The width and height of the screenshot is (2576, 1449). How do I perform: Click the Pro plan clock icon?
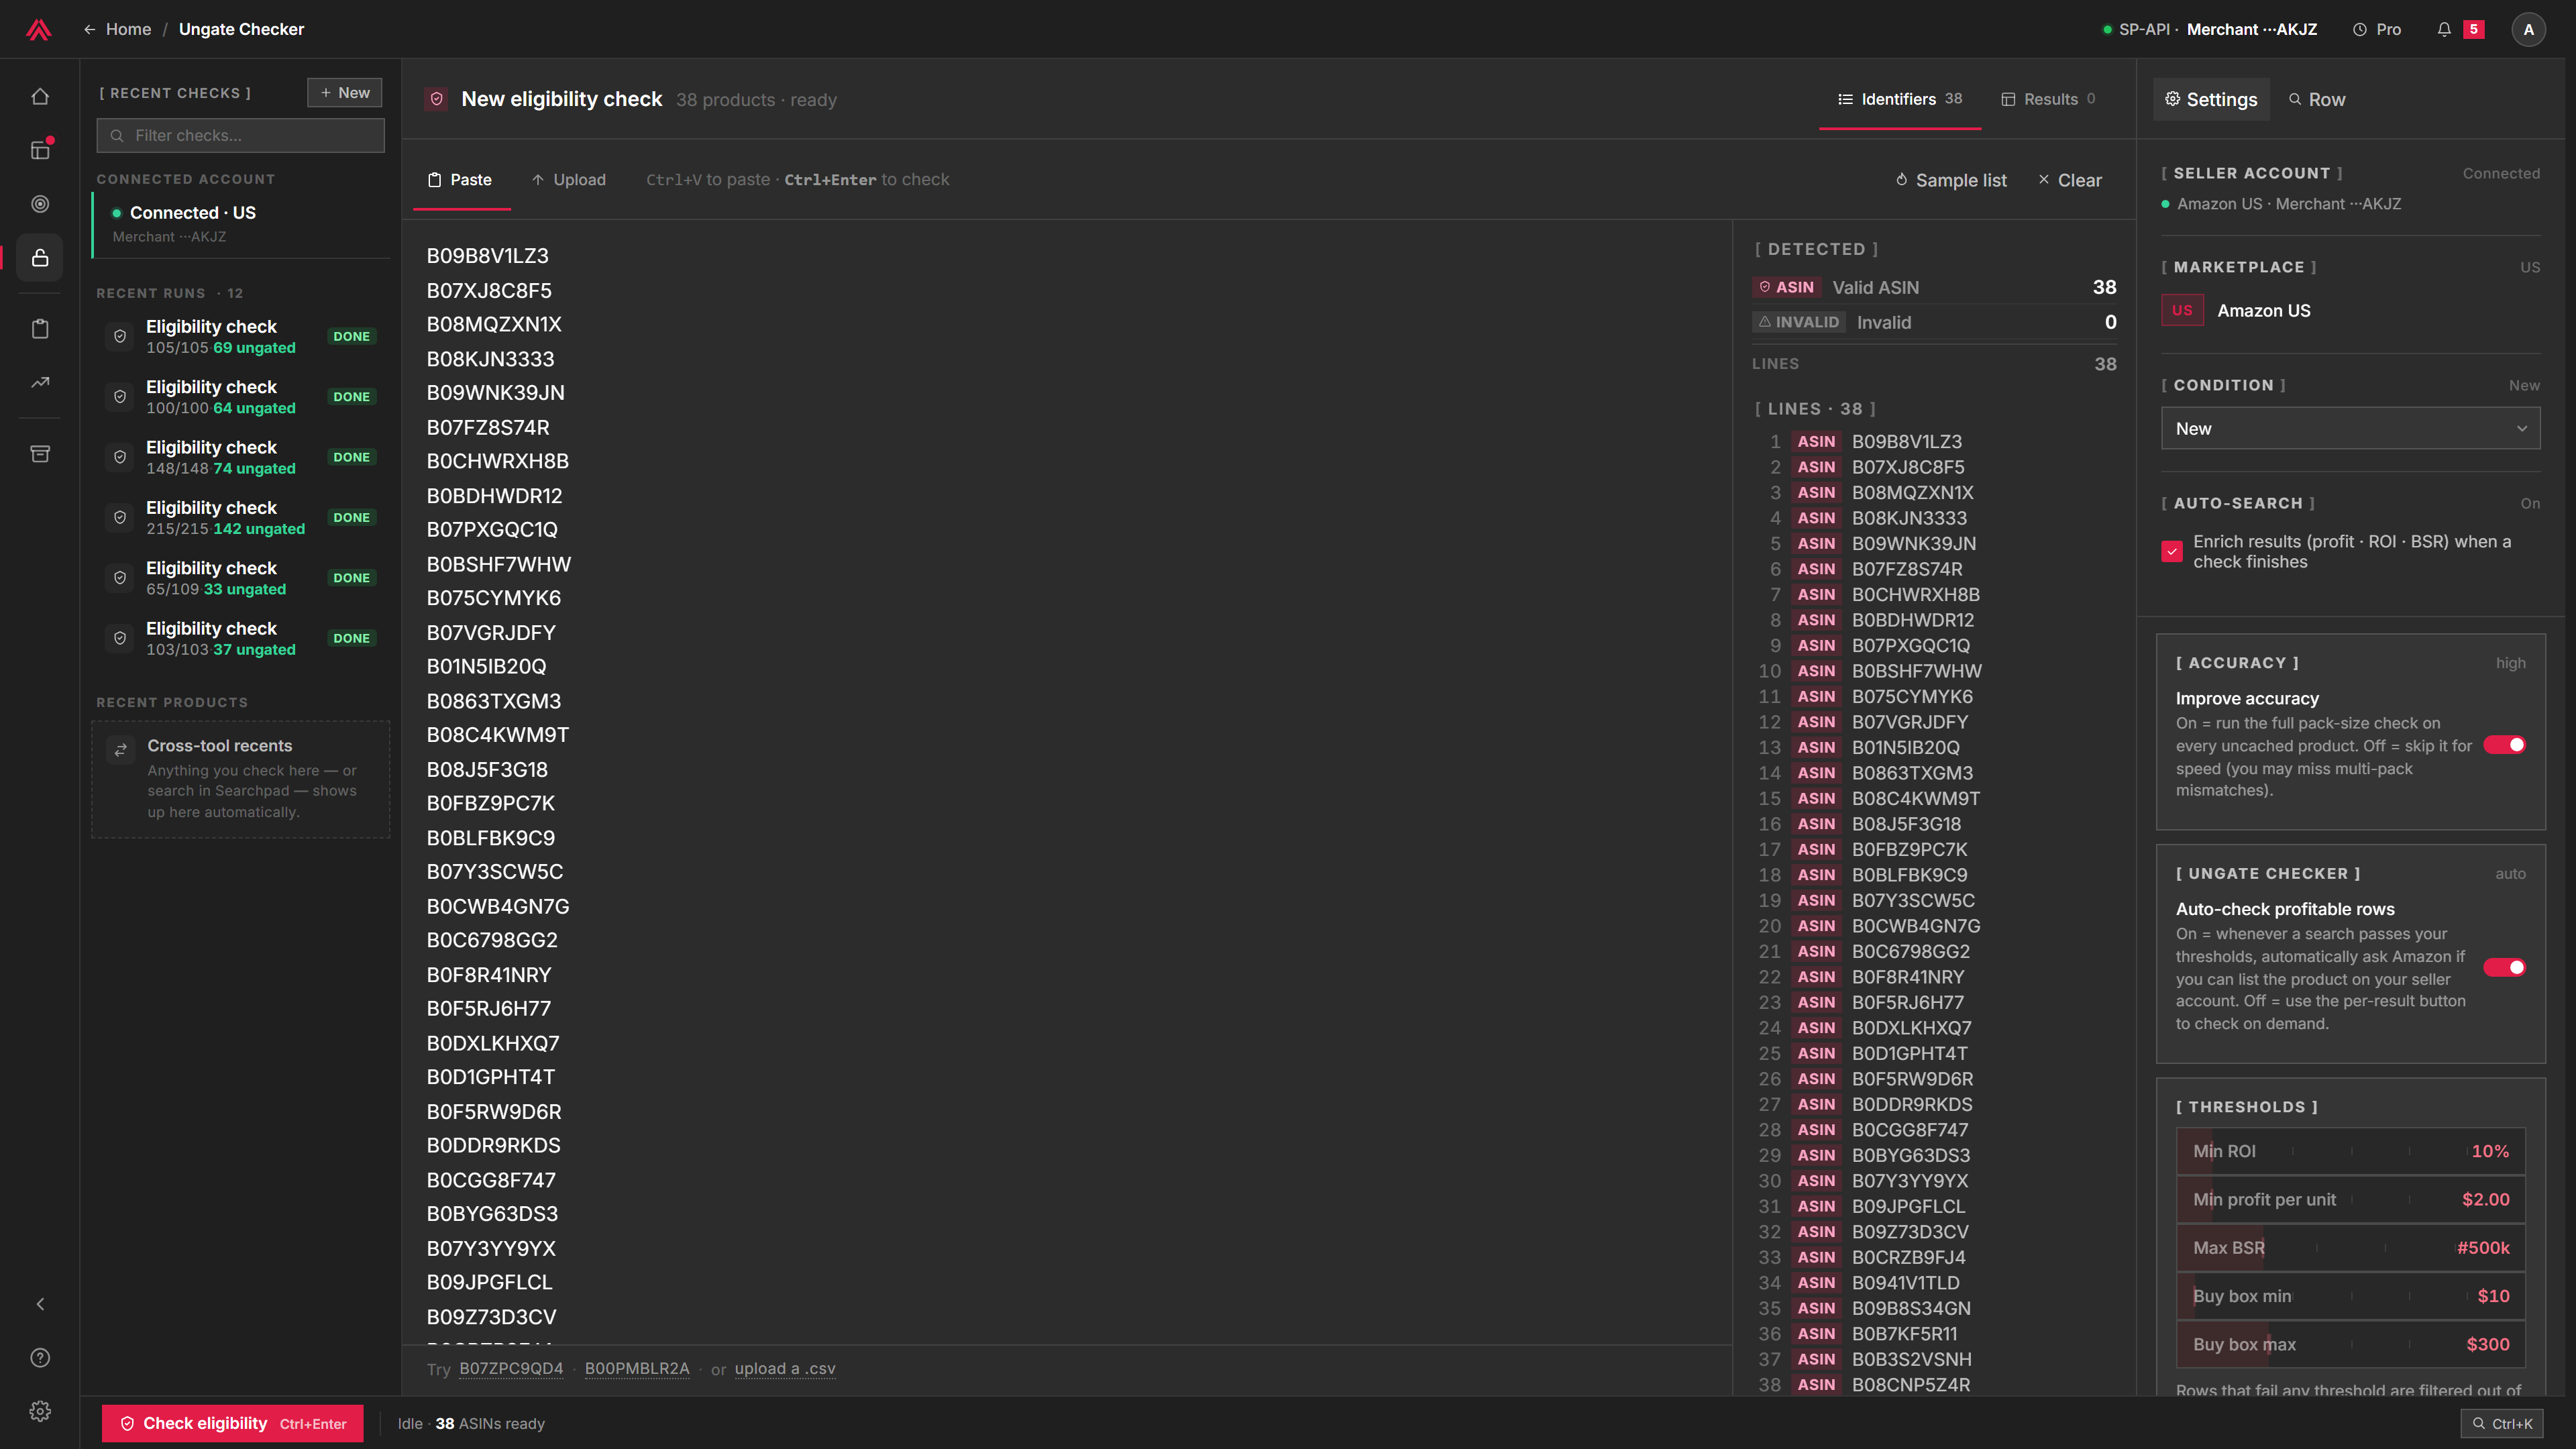[2360, 29]
